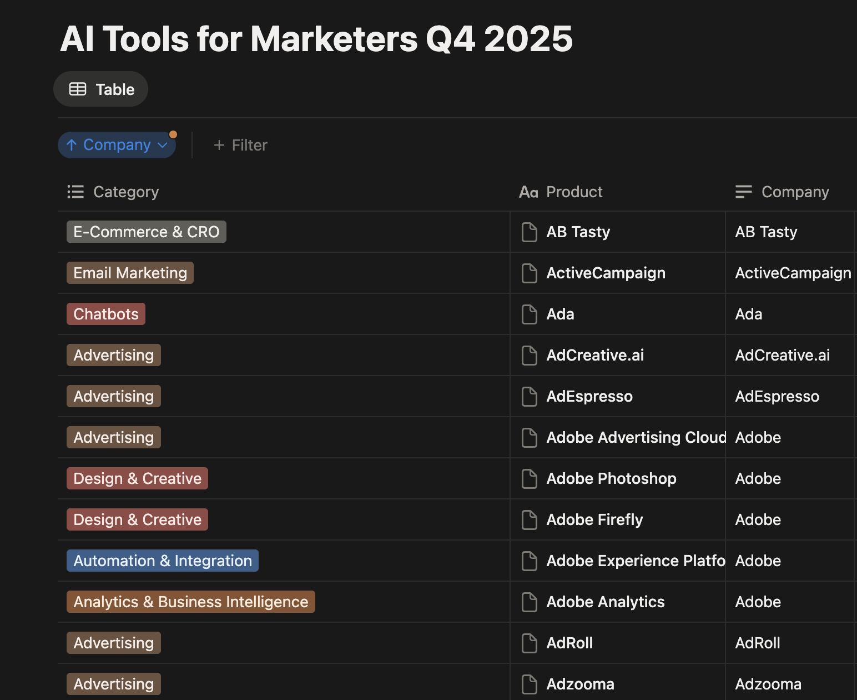This screenshot has width=857, height=700.
Task: Click the page icon beside Adzooma
Action: pyautogui.click(x=528, y=684)
